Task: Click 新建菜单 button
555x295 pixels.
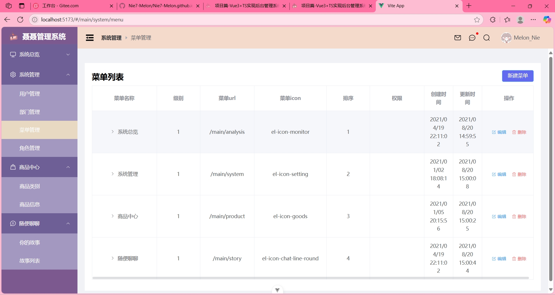Action: coord(518,76)
